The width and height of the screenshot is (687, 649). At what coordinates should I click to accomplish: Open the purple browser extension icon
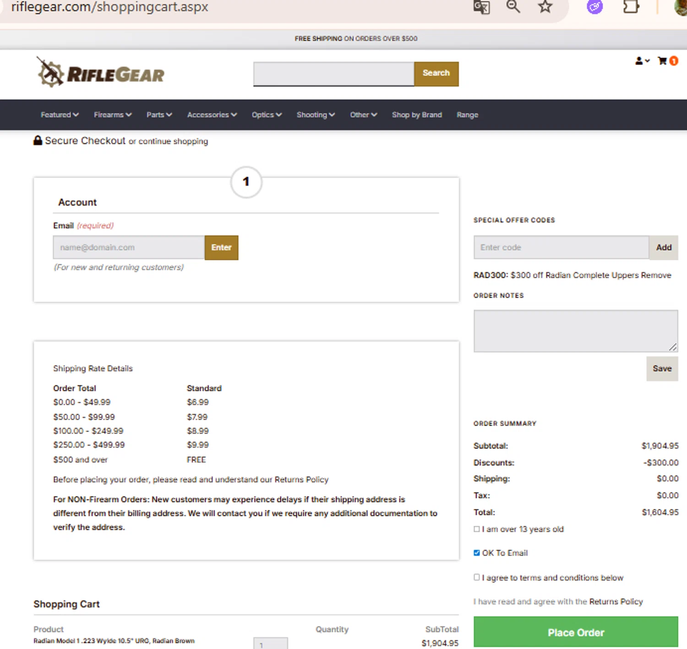click(x=594, y=6)
